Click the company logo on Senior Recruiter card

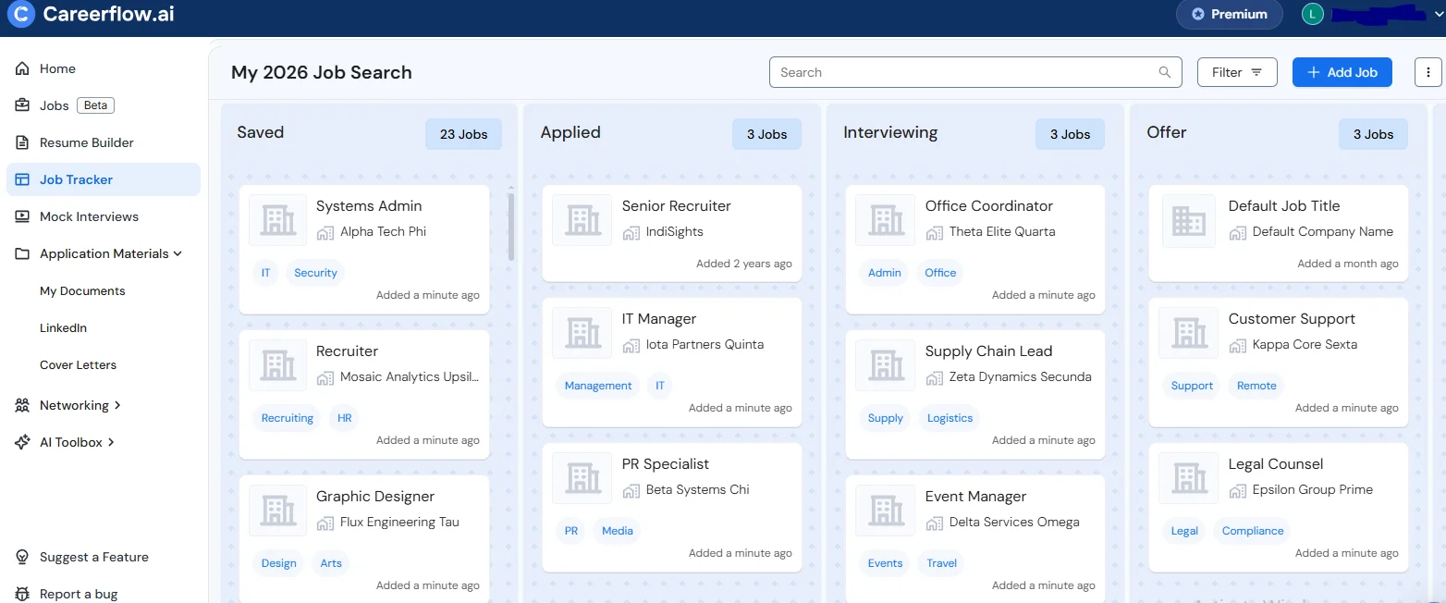[x=581, y=220]
